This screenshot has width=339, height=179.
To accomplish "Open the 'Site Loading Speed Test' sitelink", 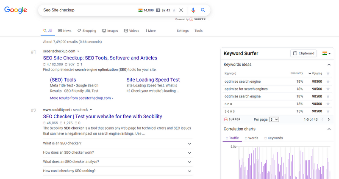I will (153, 80).
